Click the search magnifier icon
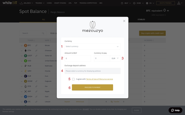 (43, 33)
